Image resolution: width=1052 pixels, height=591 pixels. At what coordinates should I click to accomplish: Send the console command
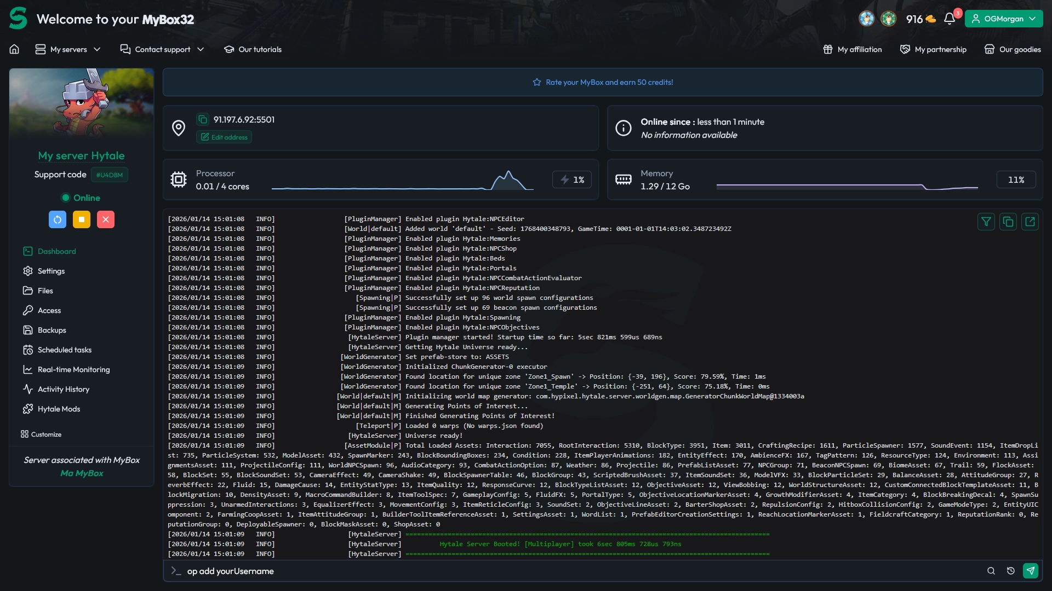tap(1030, 571)
